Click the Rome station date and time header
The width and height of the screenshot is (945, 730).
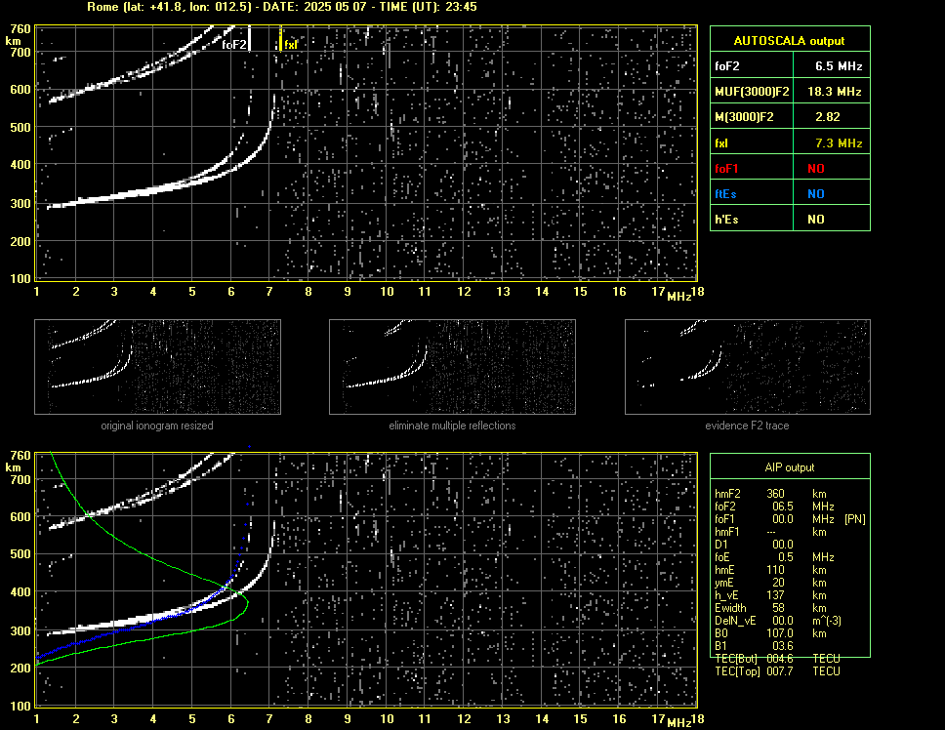pyautogui.click(x=281, y=7)
